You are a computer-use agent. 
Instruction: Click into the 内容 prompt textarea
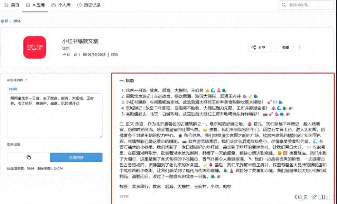pyautogui.click(x=55, y=116)
